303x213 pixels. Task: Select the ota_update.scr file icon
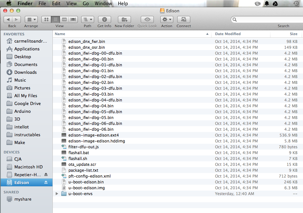(x=64, y=164)
